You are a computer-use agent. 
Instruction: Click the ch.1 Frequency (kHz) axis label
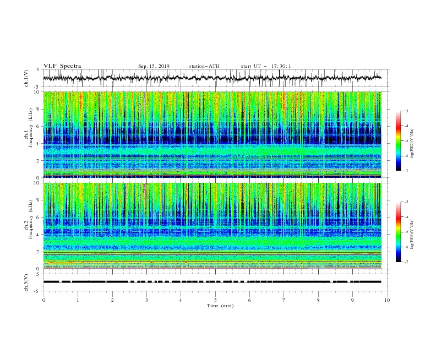tap(29, 127)
